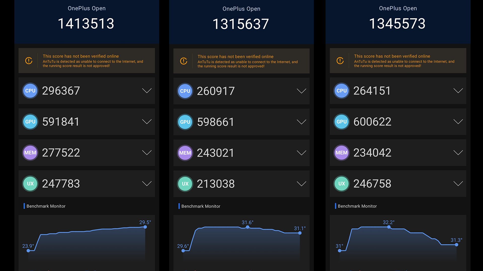Image resolution: width=483 pixels, height=271 pixels.
Task: Click the 31° starting point on the graph
Action: 340,250
